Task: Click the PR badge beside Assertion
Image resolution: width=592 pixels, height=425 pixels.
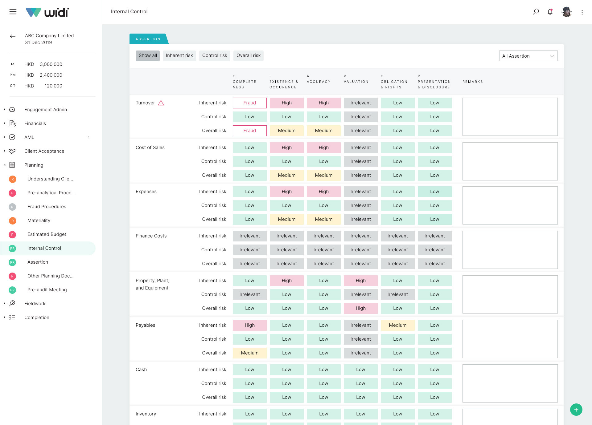Action: tap(12, 262)
